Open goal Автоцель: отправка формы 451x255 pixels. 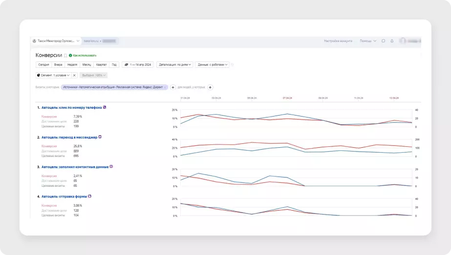[x=64, y=196]
